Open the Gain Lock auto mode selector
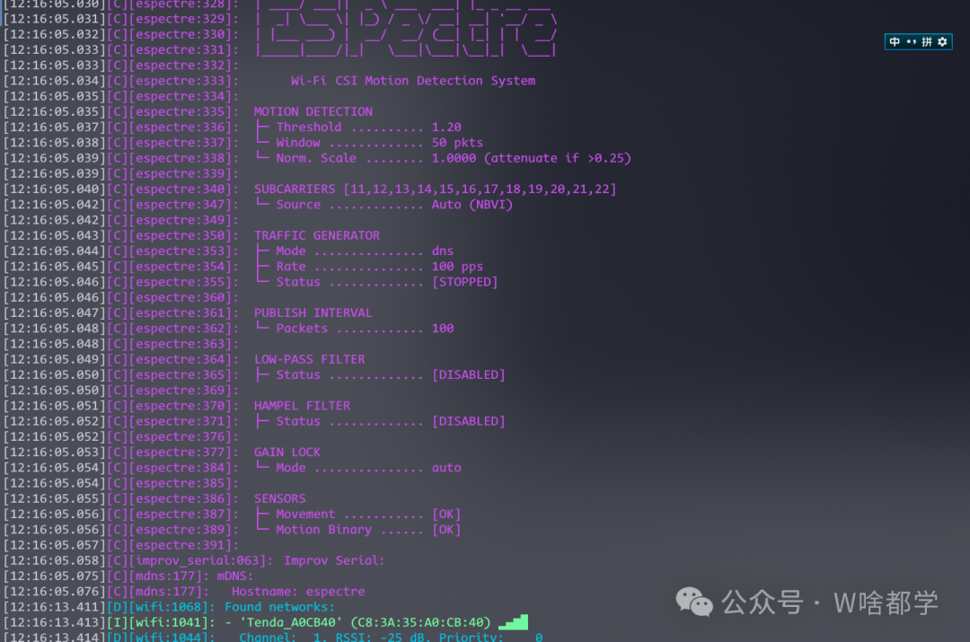 448,467
